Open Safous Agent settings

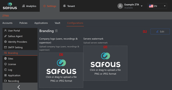pos(20,36)
